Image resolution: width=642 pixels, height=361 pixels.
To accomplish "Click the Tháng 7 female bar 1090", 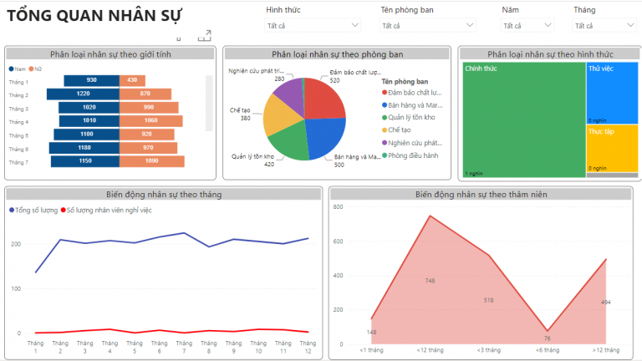I will coord(152,161).
